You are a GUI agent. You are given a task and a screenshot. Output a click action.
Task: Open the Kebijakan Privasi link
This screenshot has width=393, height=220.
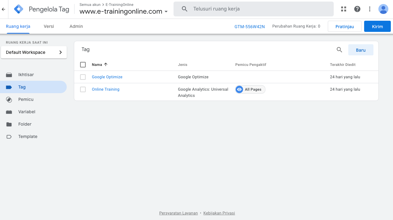tap(219, 213)
